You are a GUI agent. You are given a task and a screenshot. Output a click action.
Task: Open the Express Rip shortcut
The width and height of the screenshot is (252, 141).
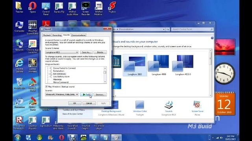click(x=59, y=7)
